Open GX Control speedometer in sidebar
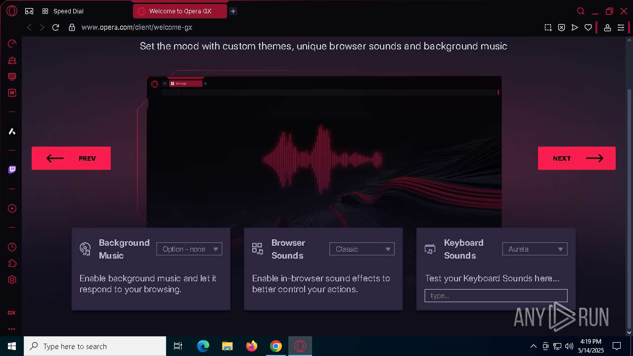 pyautogui.click(x=12, y=44)
